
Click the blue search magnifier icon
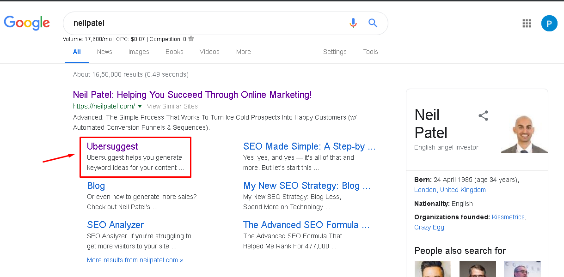[x=373, y=23]
